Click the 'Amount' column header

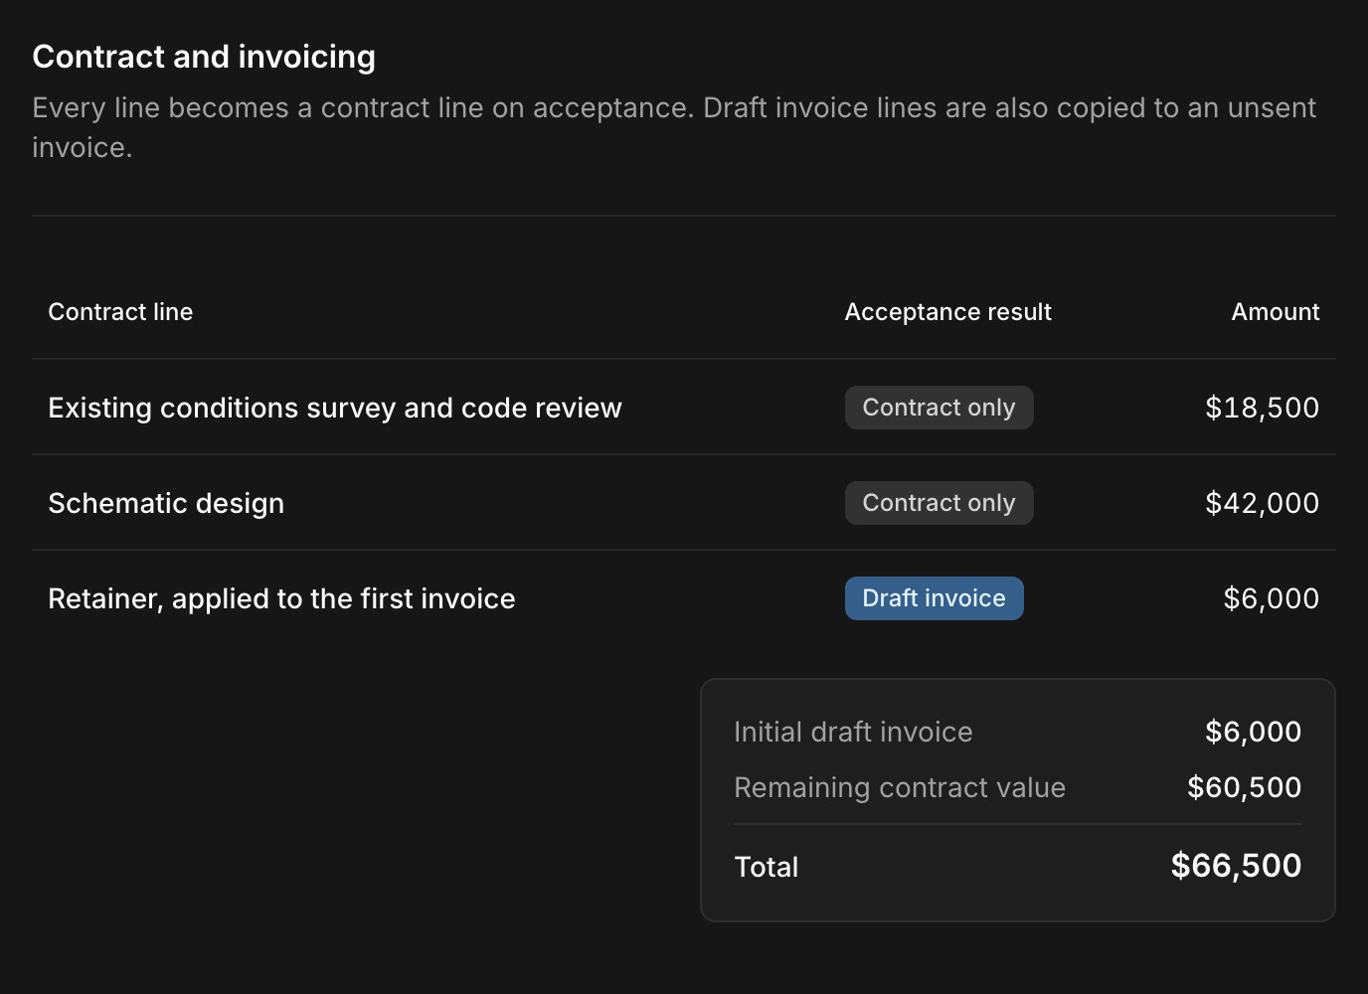(x=1276, y=312)
